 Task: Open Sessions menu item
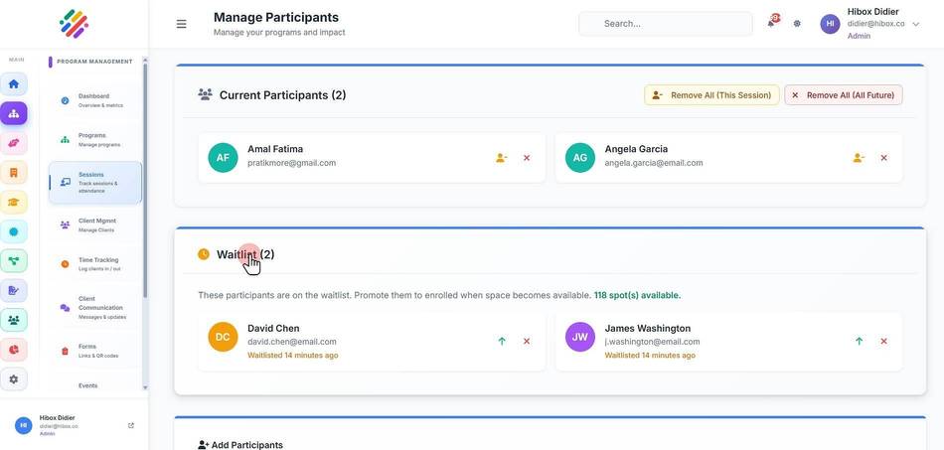pyautogui.click(x=95, y=183)
